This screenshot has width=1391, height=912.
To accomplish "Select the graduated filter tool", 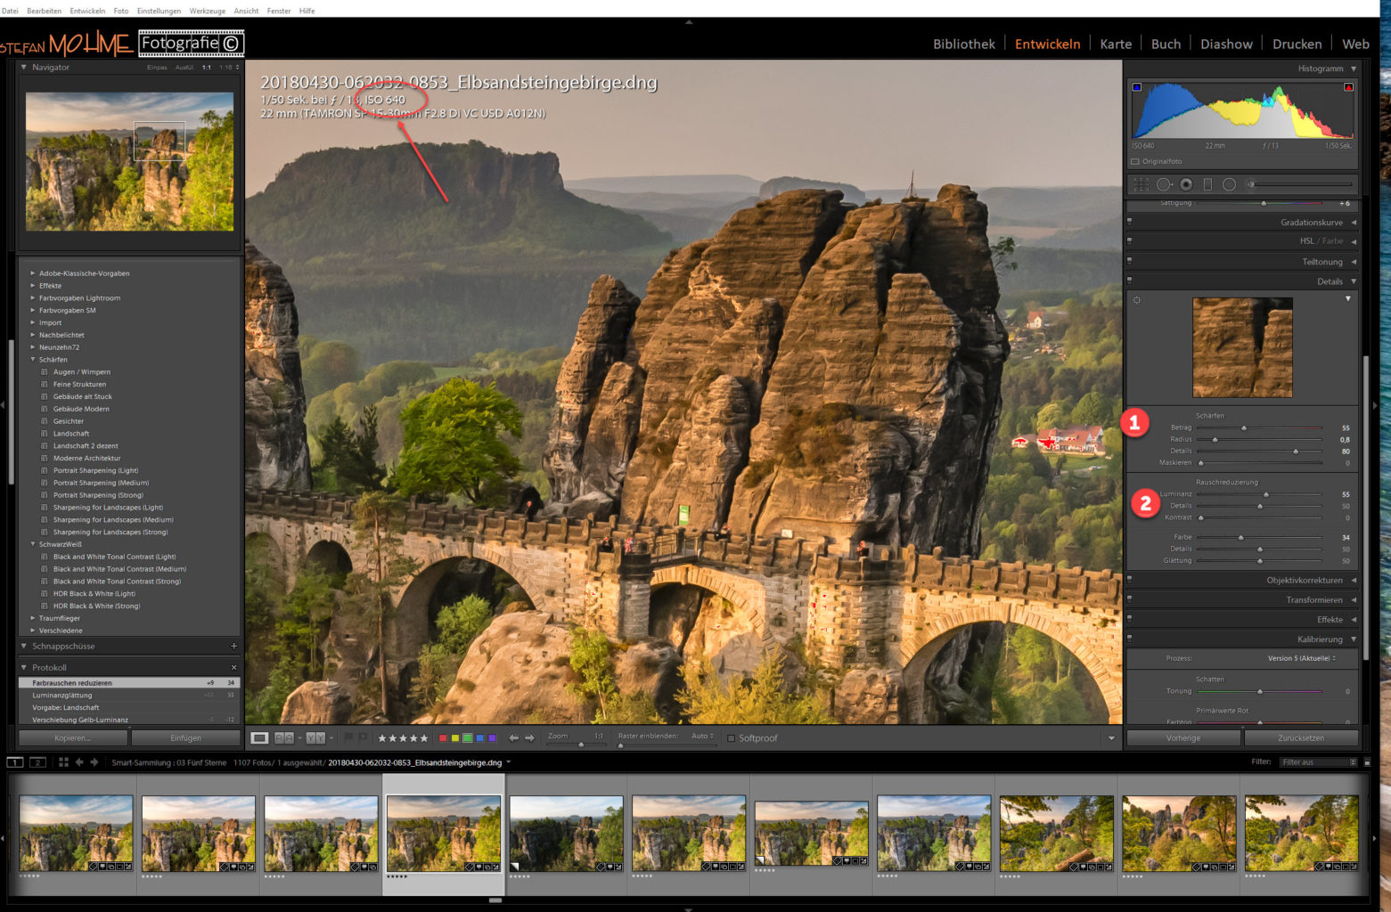I will point(1207,184).
